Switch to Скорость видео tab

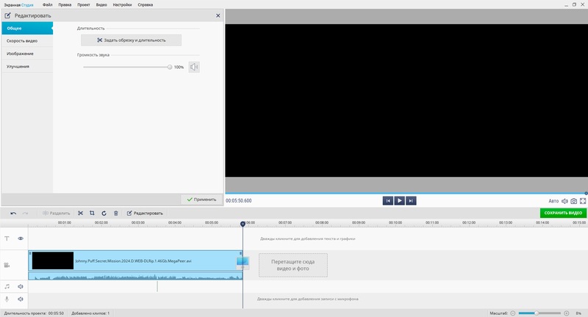(27, 41)
